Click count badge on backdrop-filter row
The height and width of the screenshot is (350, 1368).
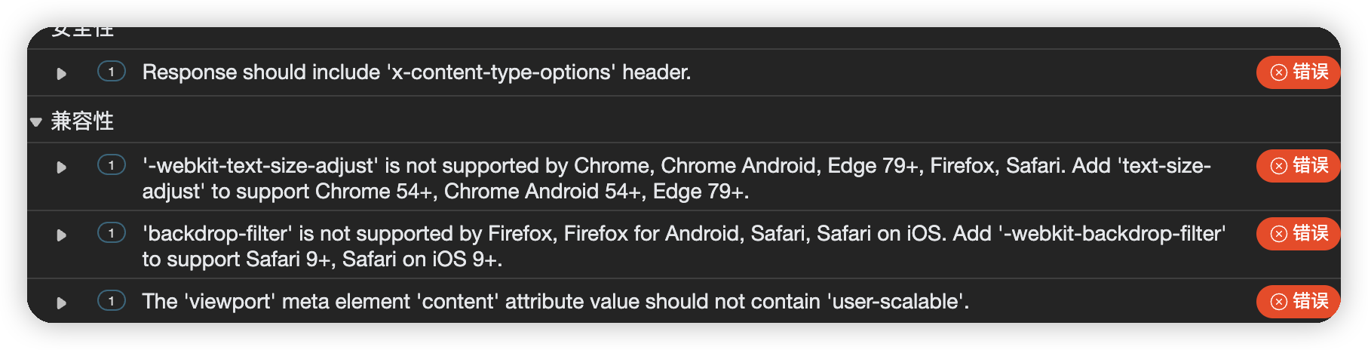112,233
